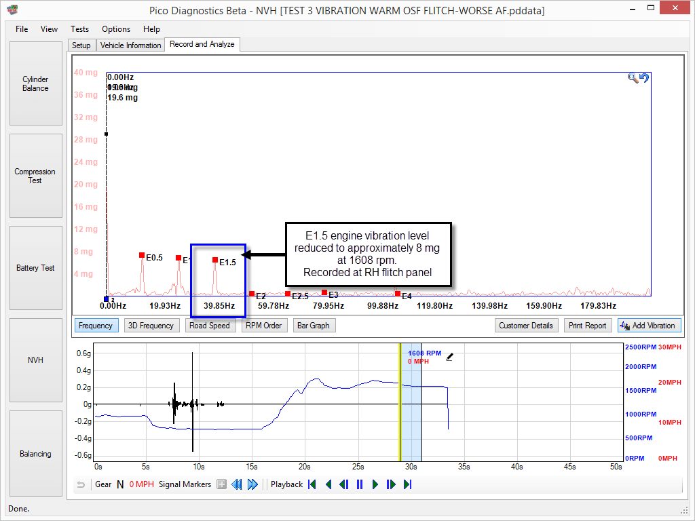The height and width of the screenshot is (521, 695).
Task: Open the Cylinder Balance test
Action: tap(36, 83)
